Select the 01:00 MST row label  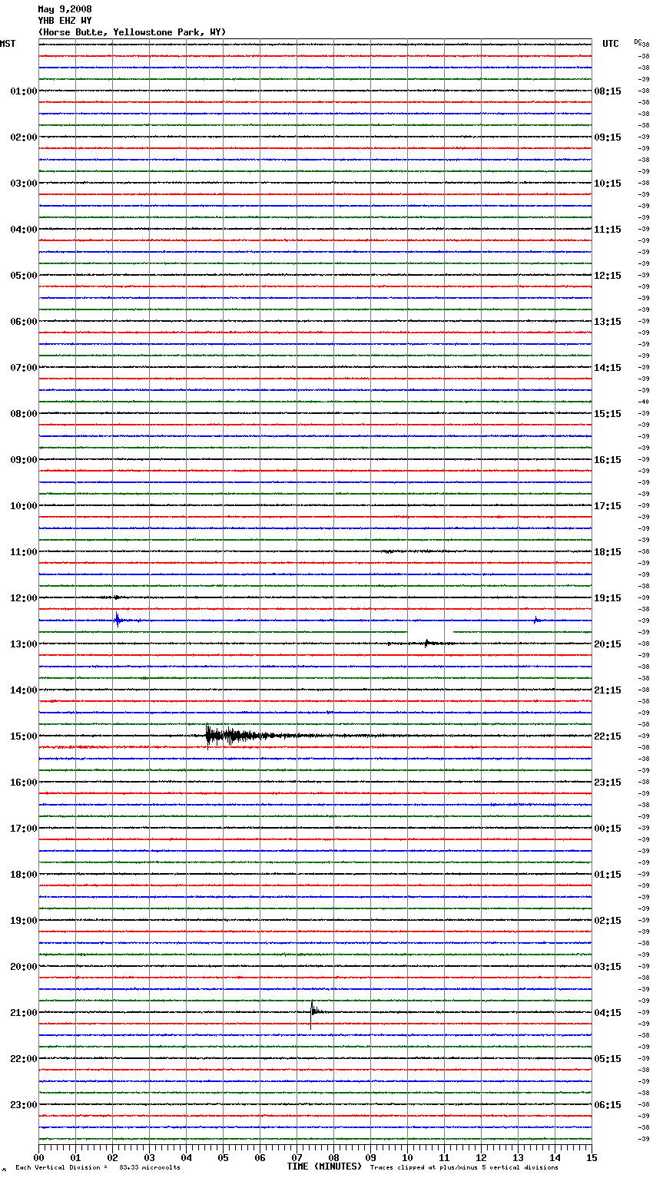click(x=24, y=91)
